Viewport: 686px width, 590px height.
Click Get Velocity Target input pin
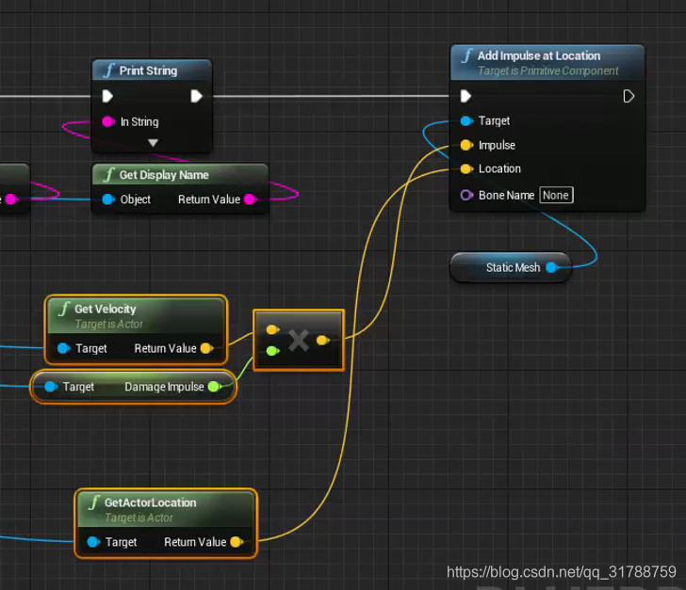tap(63, 348)
